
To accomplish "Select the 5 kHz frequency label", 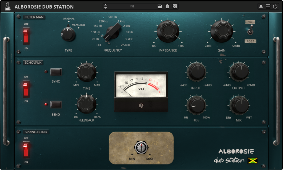I will click(x=129, y=39).
